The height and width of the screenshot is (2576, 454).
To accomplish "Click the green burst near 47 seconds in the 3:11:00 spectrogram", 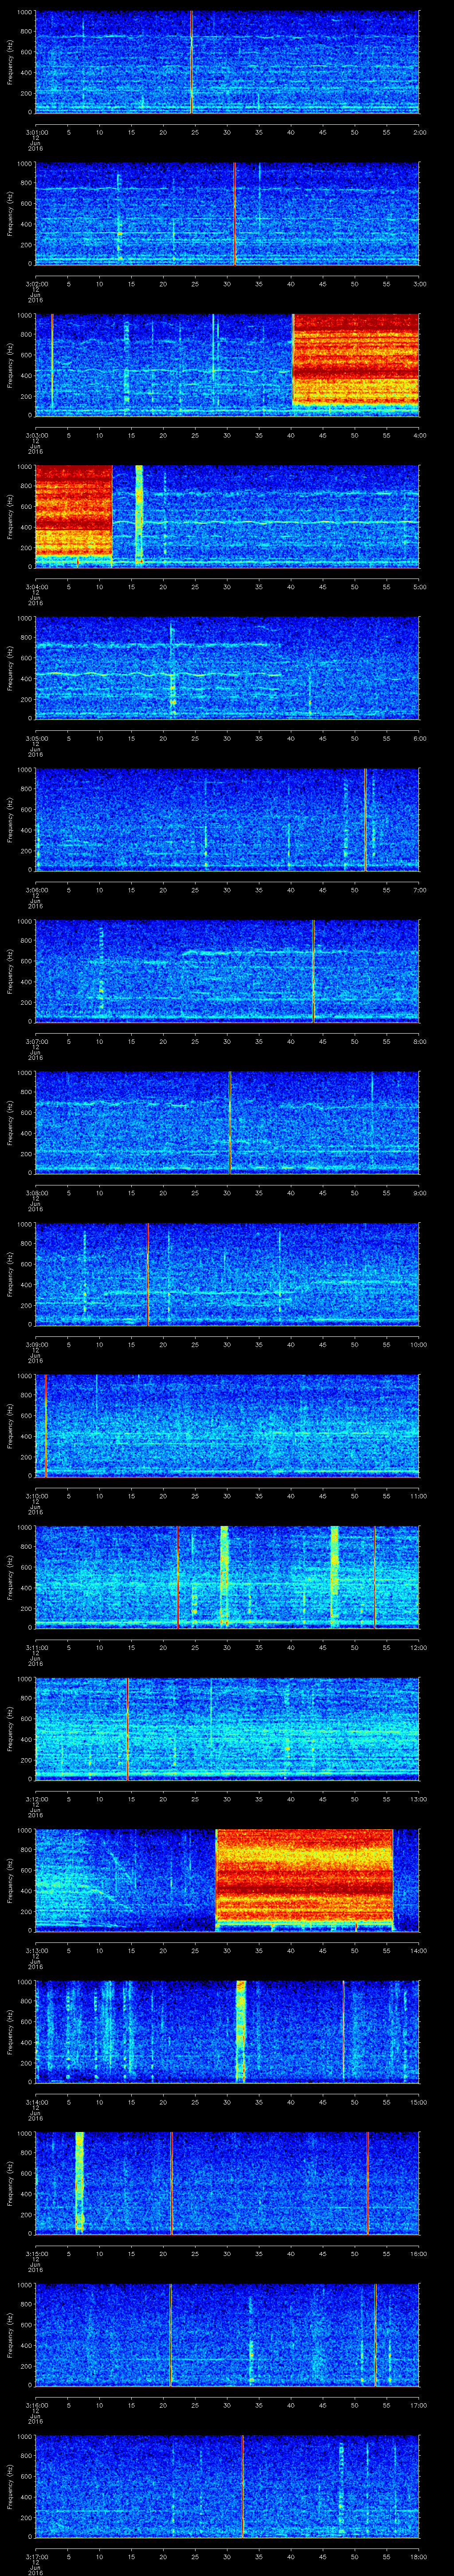I will [x=334, y=1577].
